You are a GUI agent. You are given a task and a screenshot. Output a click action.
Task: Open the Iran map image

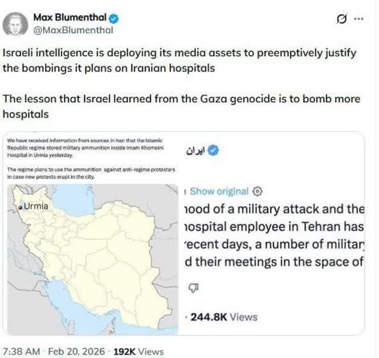pos(91,257)
